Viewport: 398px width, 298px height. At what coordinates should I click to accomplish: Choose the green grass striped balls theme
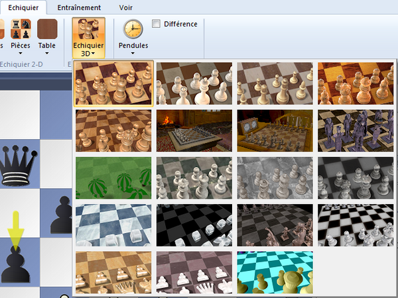click(113, 178)
